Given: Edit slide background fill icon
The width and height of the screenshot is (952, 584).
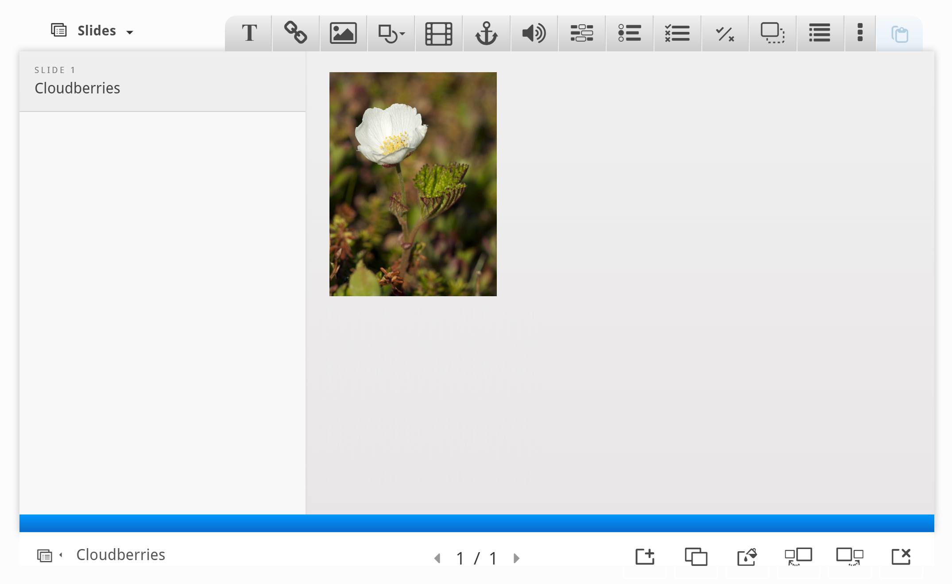Looking at the screenshot, I should [747, 557].
